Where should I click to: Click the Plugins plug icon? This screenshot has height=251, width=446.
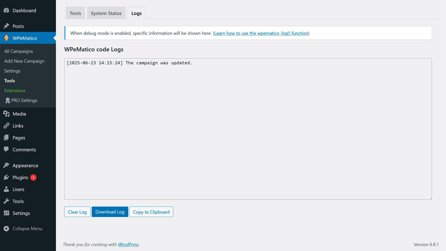click(6, 177)
